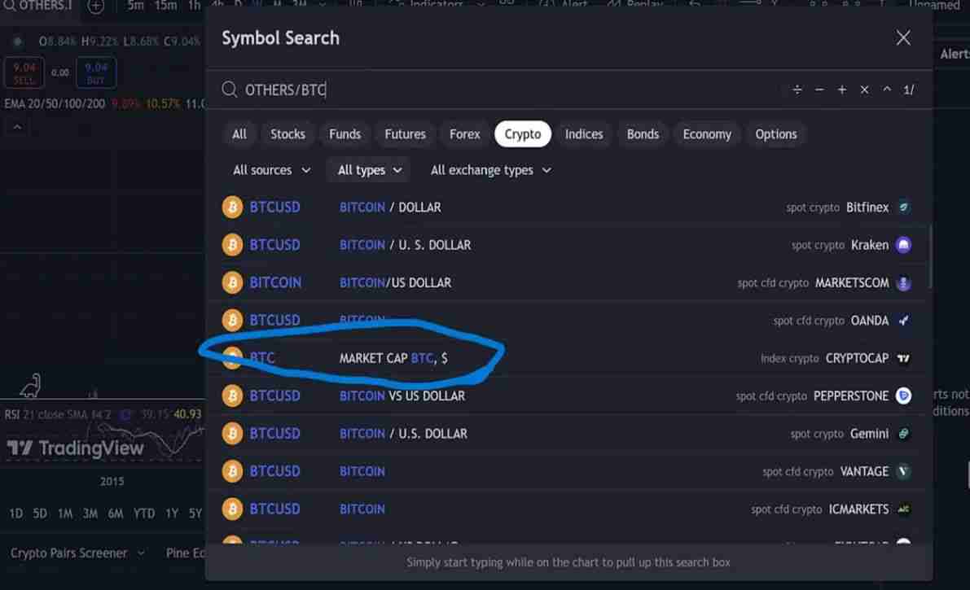This screenshot has height=590, width=970.
Task: Click the plus operator icon in search field
Action: click(x=841, y=90)
